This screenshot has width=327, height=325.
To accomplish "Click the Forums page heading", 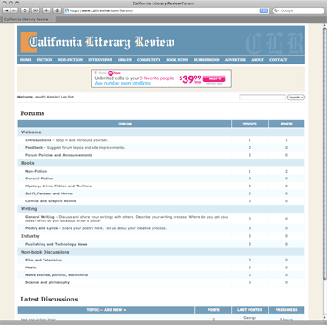I will click(x=32, y=113).
